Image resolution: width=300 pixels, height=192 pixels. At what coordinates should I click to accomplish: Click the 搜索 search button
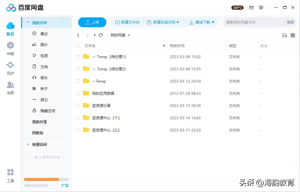point(290,22)
